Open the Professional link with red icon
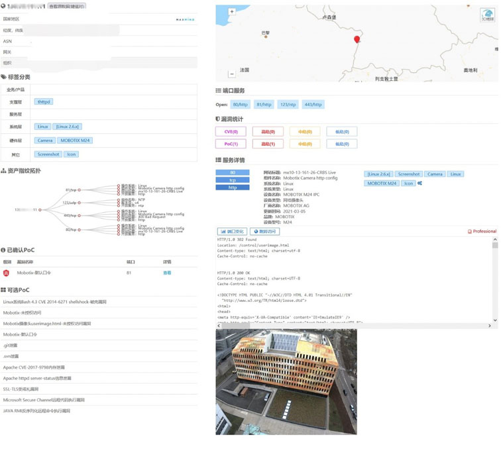Screen dimensions: 501x457 pyautogui.click(x=482, y=231)
